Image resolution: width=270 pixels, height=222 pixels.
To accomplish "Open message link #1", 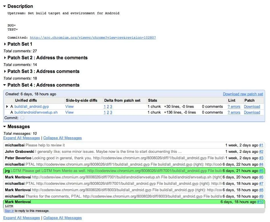I will pyautogui.click(x=261, y=145).
